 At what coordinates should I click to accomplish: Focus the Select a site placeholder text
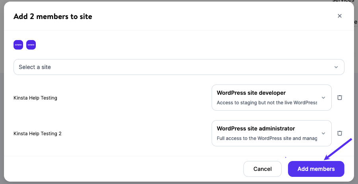point(35,67)
